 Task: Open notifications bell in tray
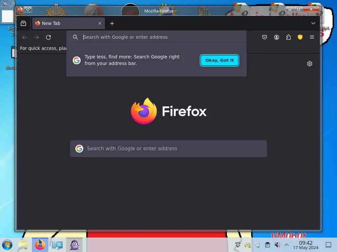click(238, 245)
